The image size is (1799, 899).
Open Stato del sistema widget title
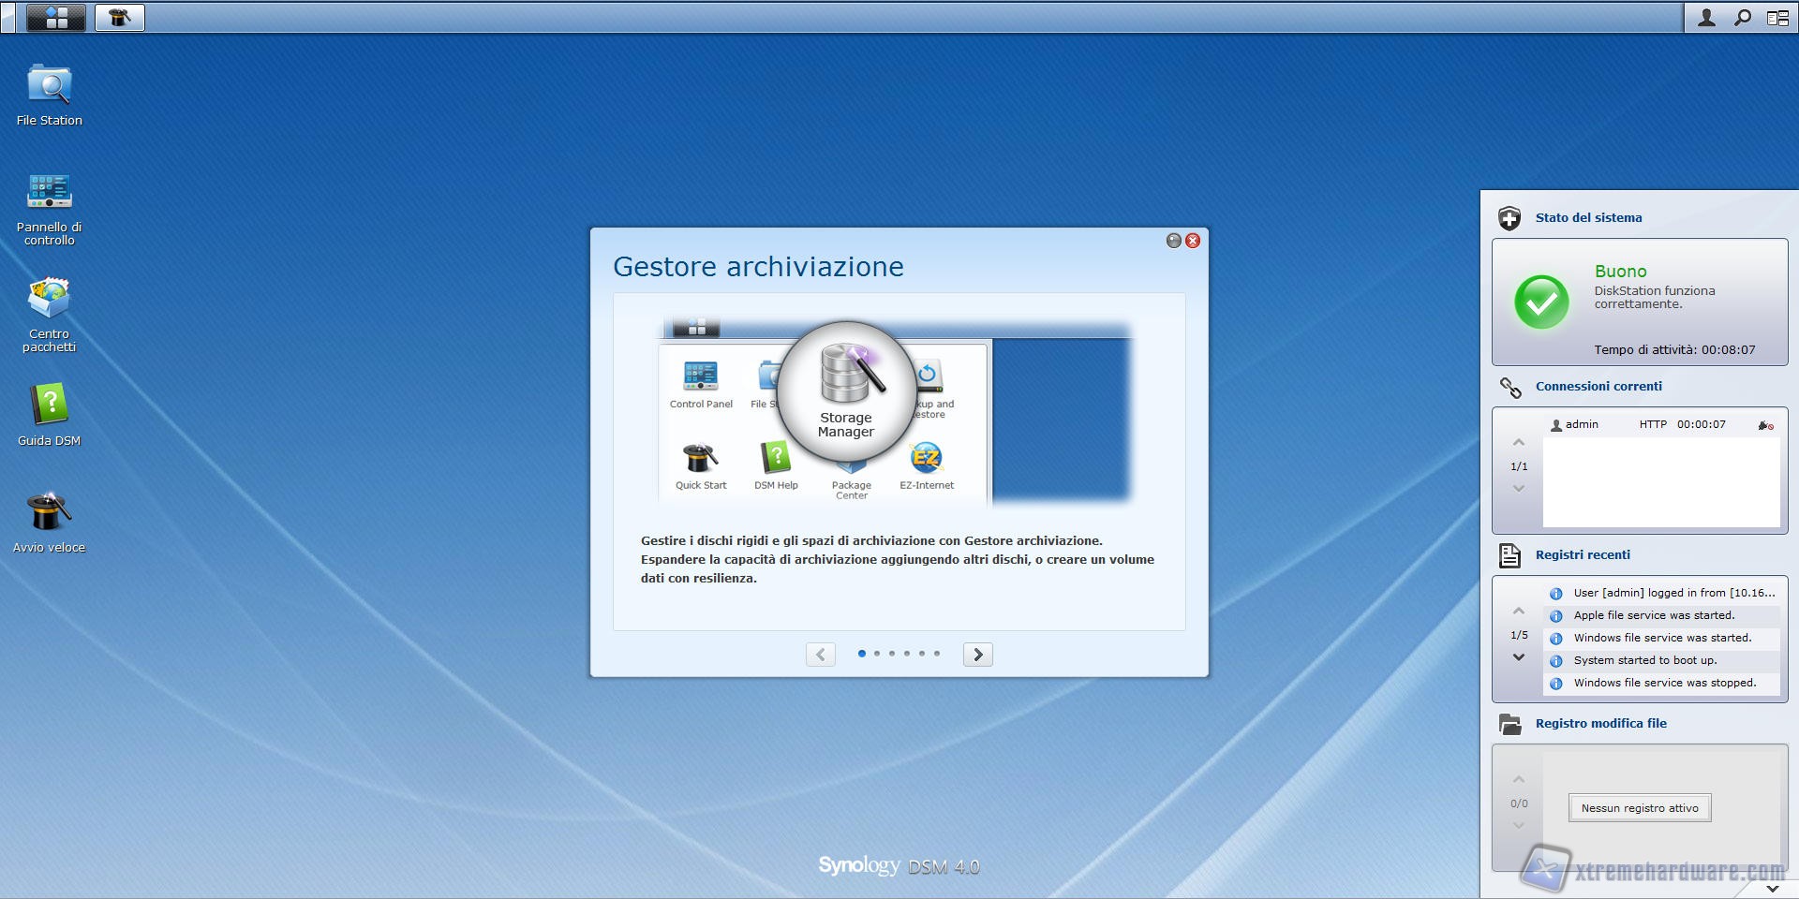point(1588,217)
